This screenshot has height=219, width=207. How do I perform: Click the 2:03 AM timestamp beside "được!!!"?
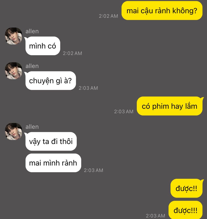[x=155, y=216]
